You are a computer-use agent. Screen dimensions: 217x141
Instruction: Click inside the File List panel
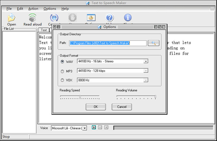tap(20, 82)
